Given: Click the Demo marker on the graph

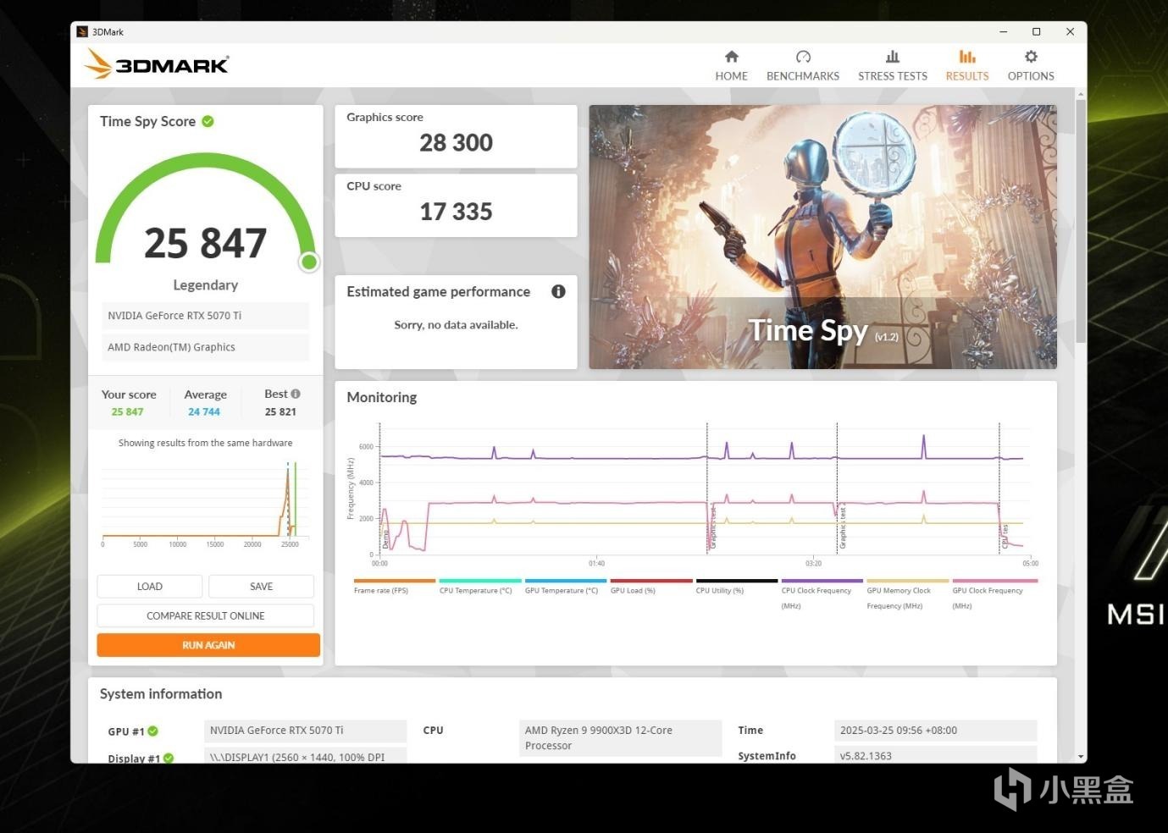Looking at the screenshot, I should (x=386, y=539).
